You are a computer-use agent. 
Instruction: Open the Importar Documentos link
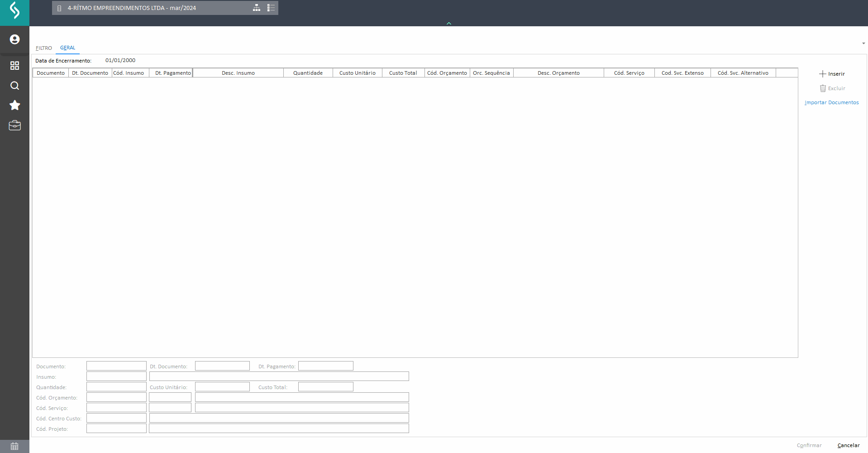click(832, 102)
